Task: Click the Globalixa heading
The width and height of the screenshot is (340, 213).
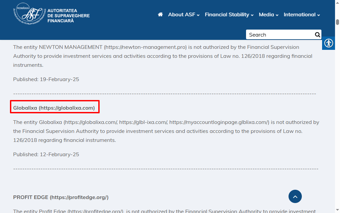Action: tap(54, 108)
